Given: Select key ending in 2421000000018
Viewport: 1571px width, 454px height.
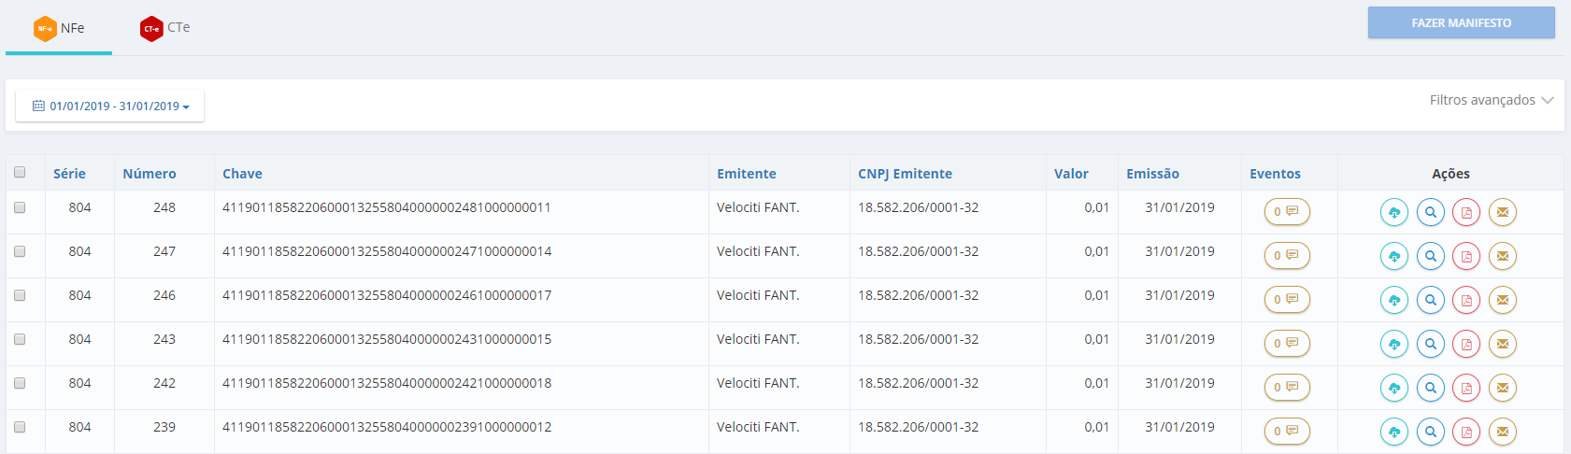Looking at the screenshot, I should pos(387,383).
